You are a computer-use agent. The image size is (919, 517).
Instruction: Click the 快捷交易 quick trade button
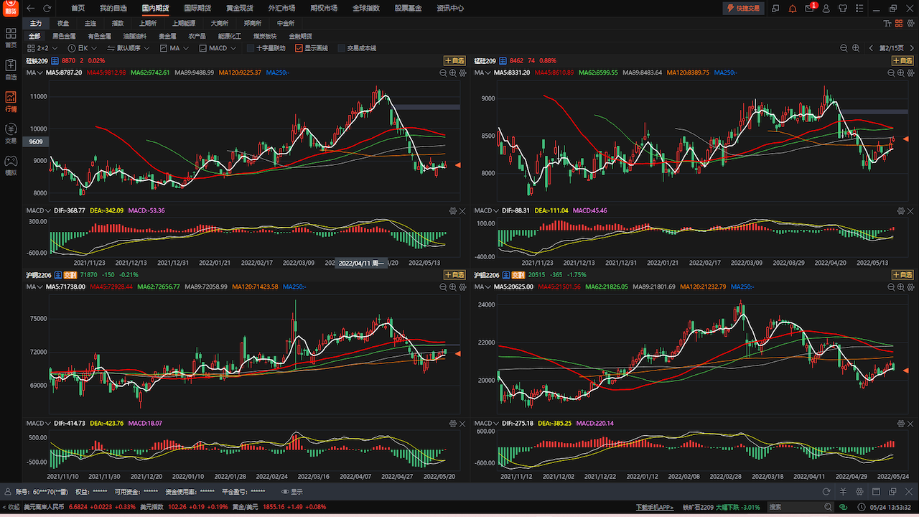point(743,8)
